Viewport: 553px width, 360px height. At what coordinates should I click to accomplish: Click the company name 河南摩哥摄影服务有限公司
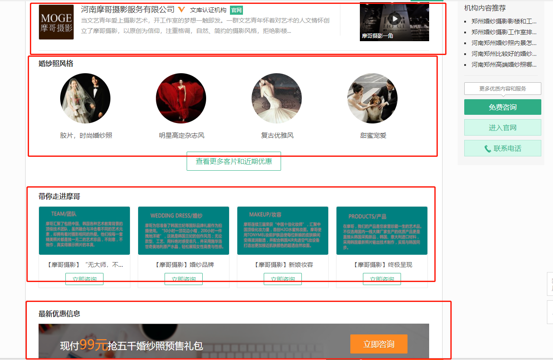click(128, 9)
